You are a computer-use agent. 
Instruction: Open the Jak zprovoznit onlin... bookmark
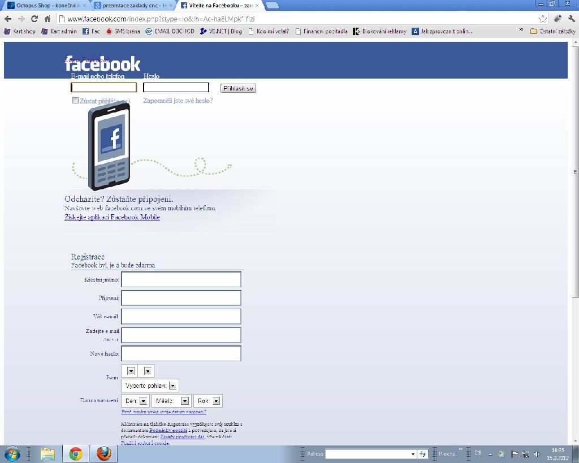pyautogui.click(x=442, y=32)
